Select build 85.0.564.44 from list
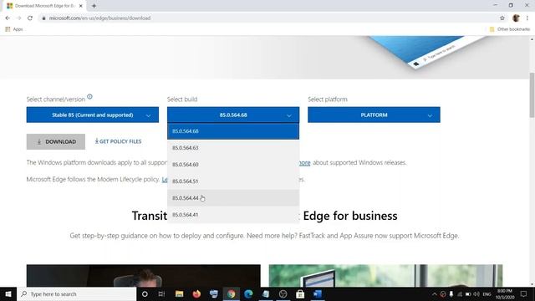 [x=233, y=198]
